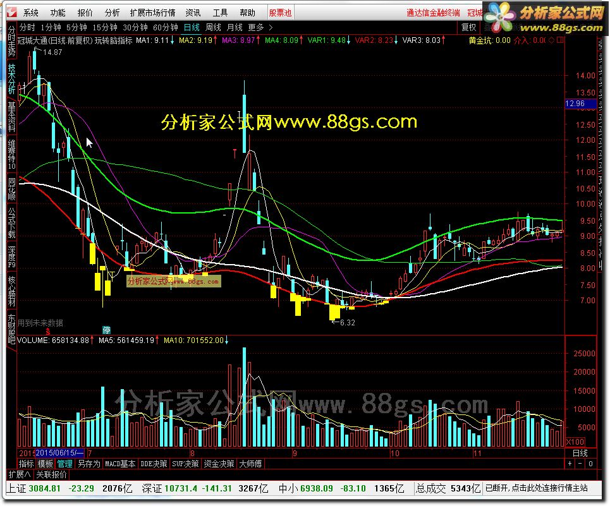This screenshot has width=610, height=506.
Task: Open the 报价 menu
Action: [85, 13]
